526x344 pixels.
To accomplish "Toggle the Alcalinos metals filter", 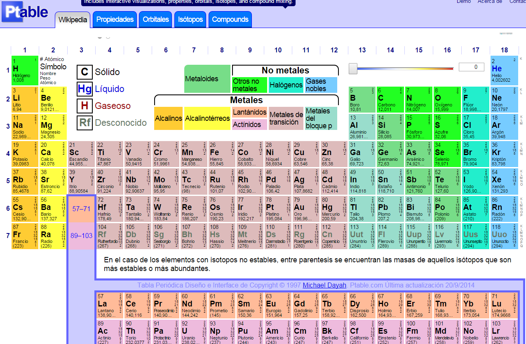I will tap(168, 118).
